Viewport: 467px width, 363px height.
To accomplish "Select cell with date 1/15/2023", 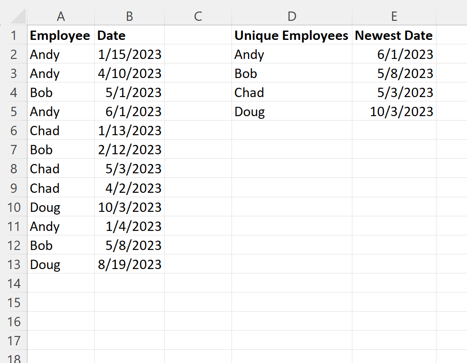I will coord(129,54).
